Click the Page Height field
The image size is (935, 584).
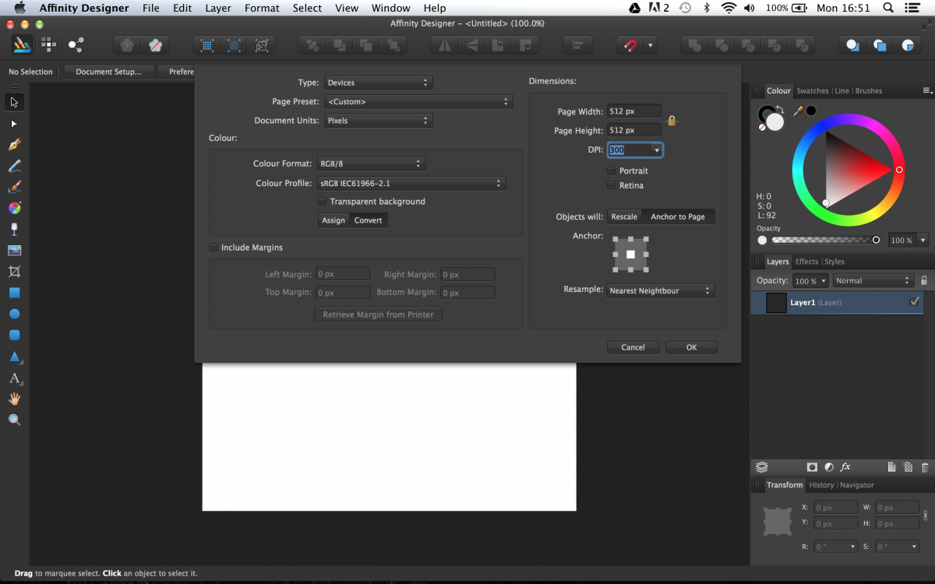(x=634, y=130)
